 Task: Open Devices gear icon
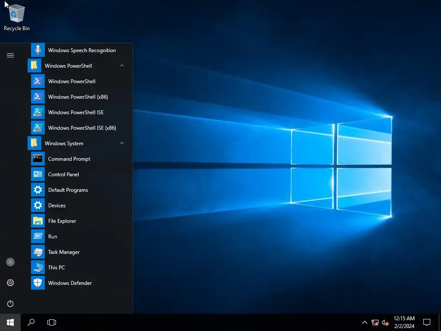tap(38, 205)
